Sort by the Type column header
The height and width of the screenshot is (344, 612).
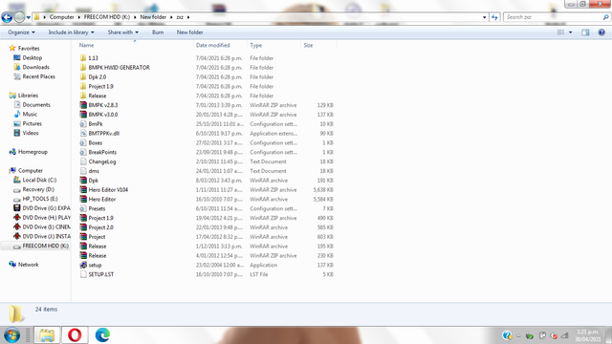[255, 45]
